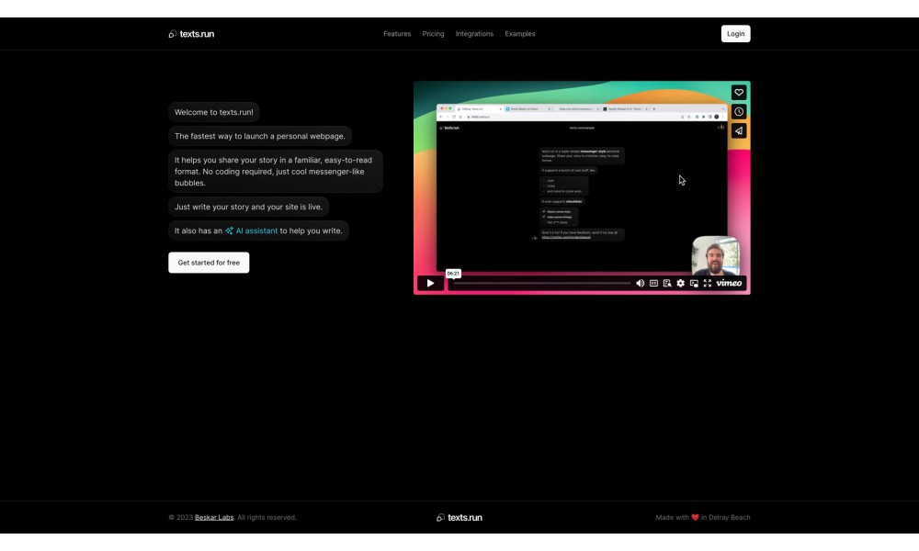Click the 'It helps you share your story' bubble

pos(276,172)
